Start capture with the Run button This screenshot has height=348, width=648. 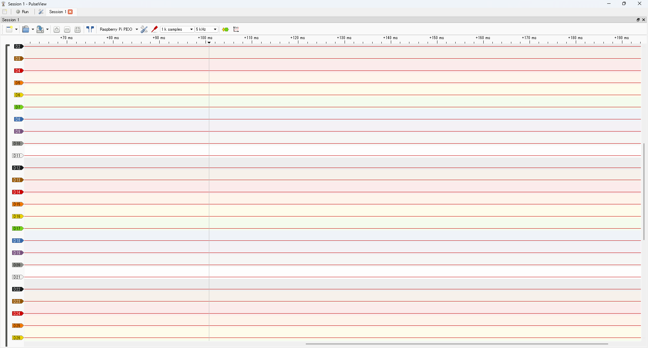[23, 12]
